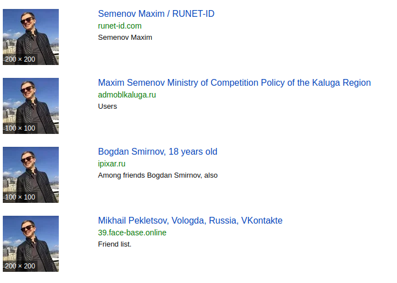This screenshot has height=283, width=397.
Task: Click the 39.face-base.online source URL
Action: pyautogui.click(x=132, y=233)
